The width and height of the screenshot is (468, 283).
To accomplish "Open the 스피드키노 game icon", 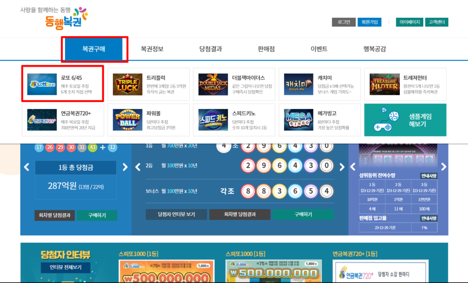I will click(213, 120).
